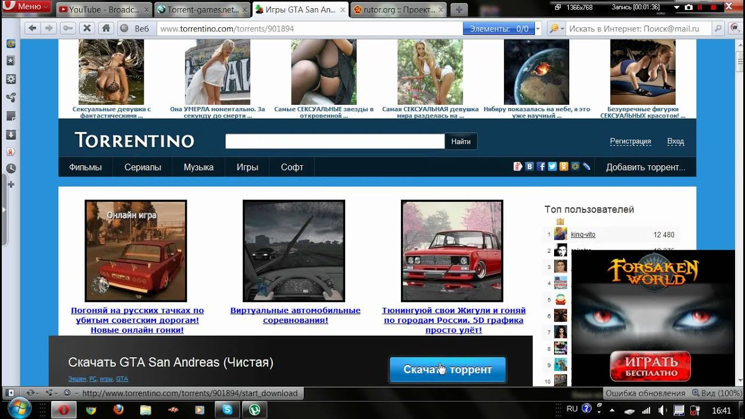Share via Mail.ru @ icon
Image resolution: width=745 pixels, height=419 pixels.
click(575, 166)
